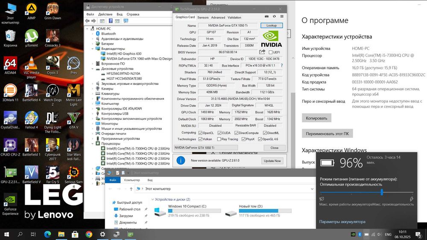Switch to the Validation tab in GPU-Z
The width and height of the screenshot is (427, 240).
pyautogui.click(x=234, y=17)
